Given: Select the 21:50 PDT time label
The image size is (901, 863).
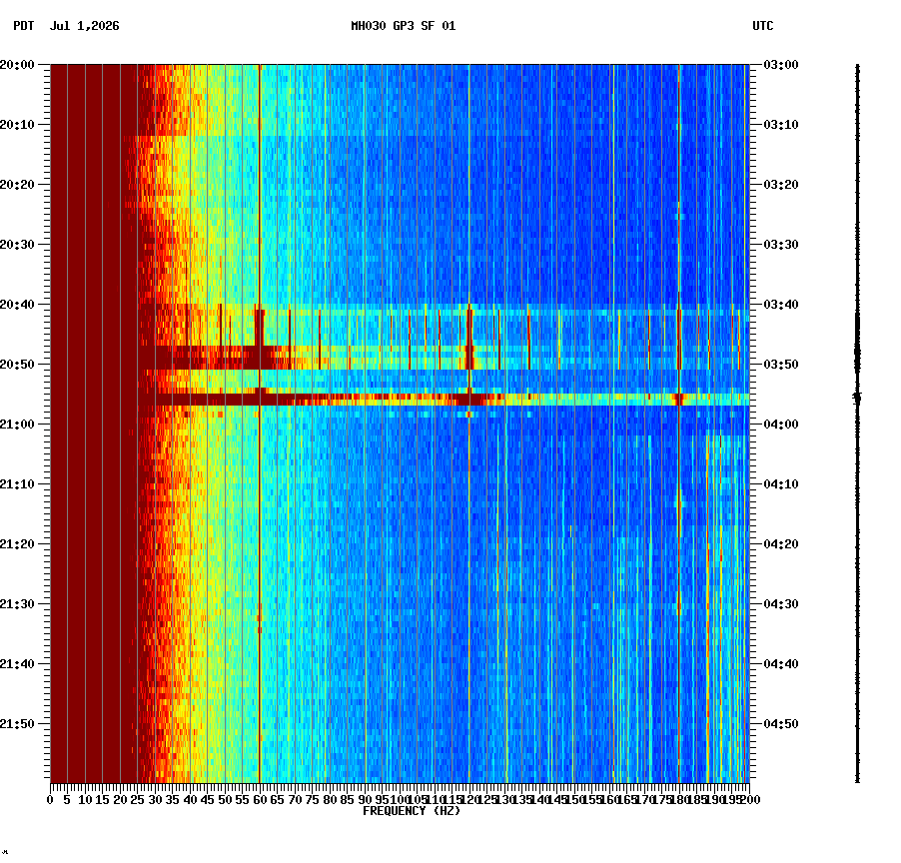Looking at the screenshot, I should (x=17, y=724).
